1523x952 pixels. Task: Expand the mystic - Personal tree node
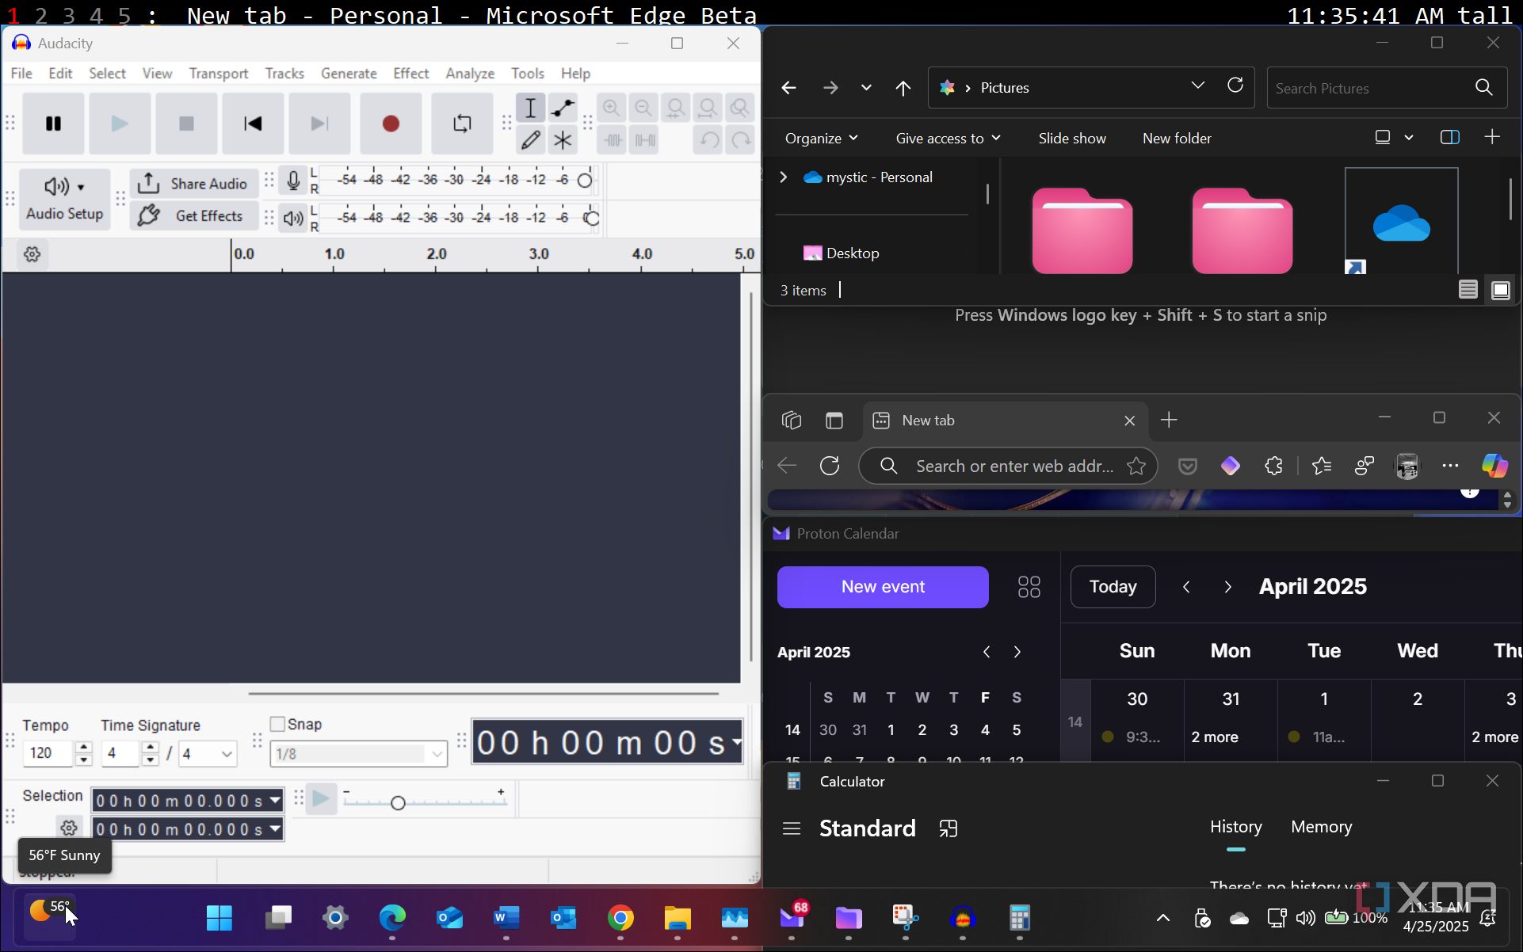783,177
